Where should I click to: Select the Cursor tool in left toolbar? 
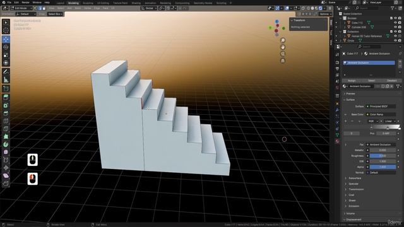coord(6,30)
